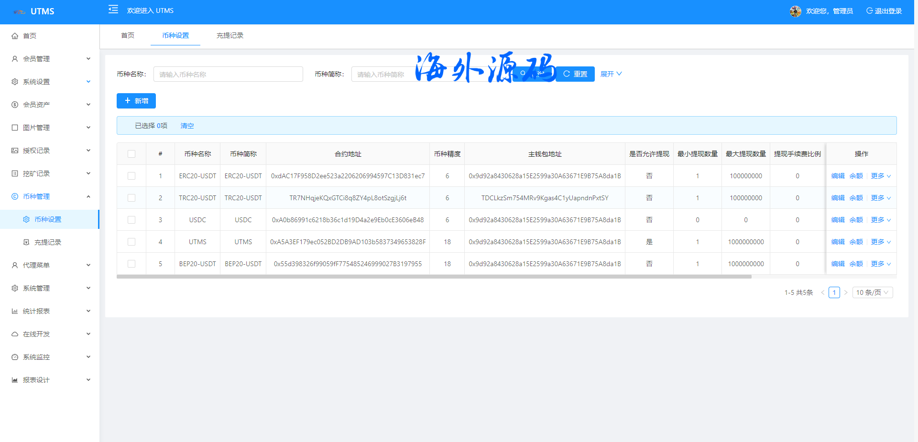Collapse the sidebar with the menu fold icon

click(113, 10)
